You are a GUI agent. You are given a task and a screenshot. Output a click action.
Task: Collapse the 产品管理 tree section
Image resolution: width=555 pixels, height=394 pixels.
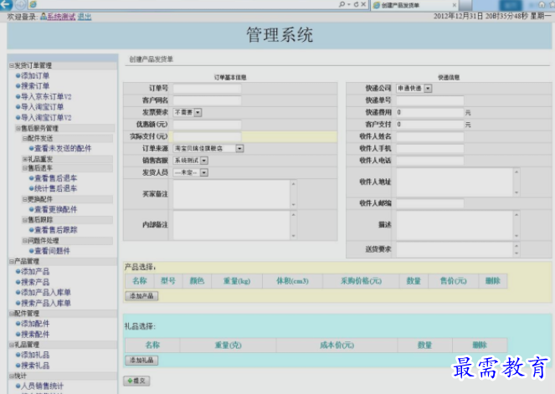[x=12, y=261]
